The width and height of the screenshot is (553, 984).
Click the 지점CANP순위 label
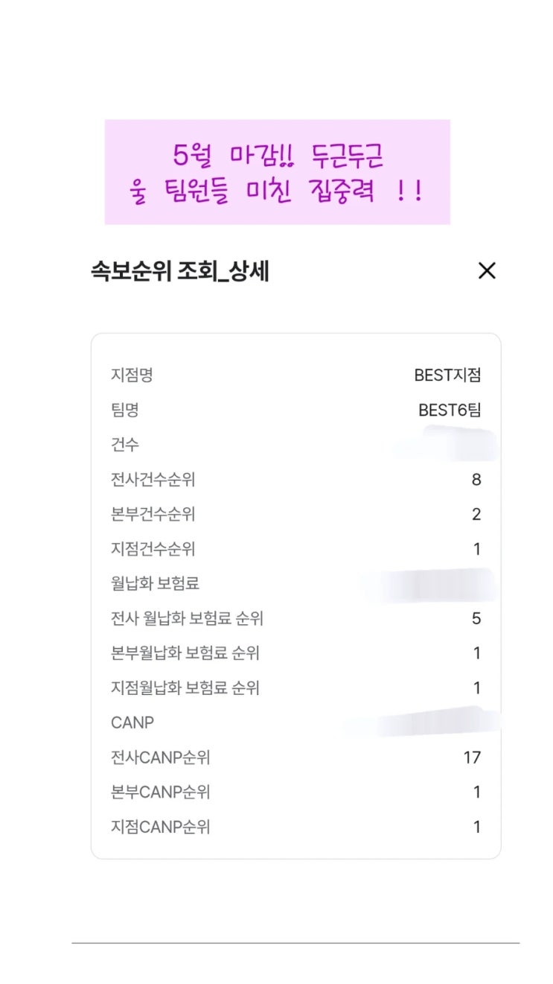160,828
